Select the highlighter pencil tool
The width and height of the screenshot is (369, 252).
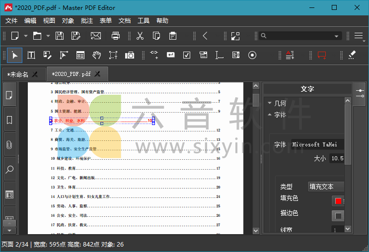352,55
